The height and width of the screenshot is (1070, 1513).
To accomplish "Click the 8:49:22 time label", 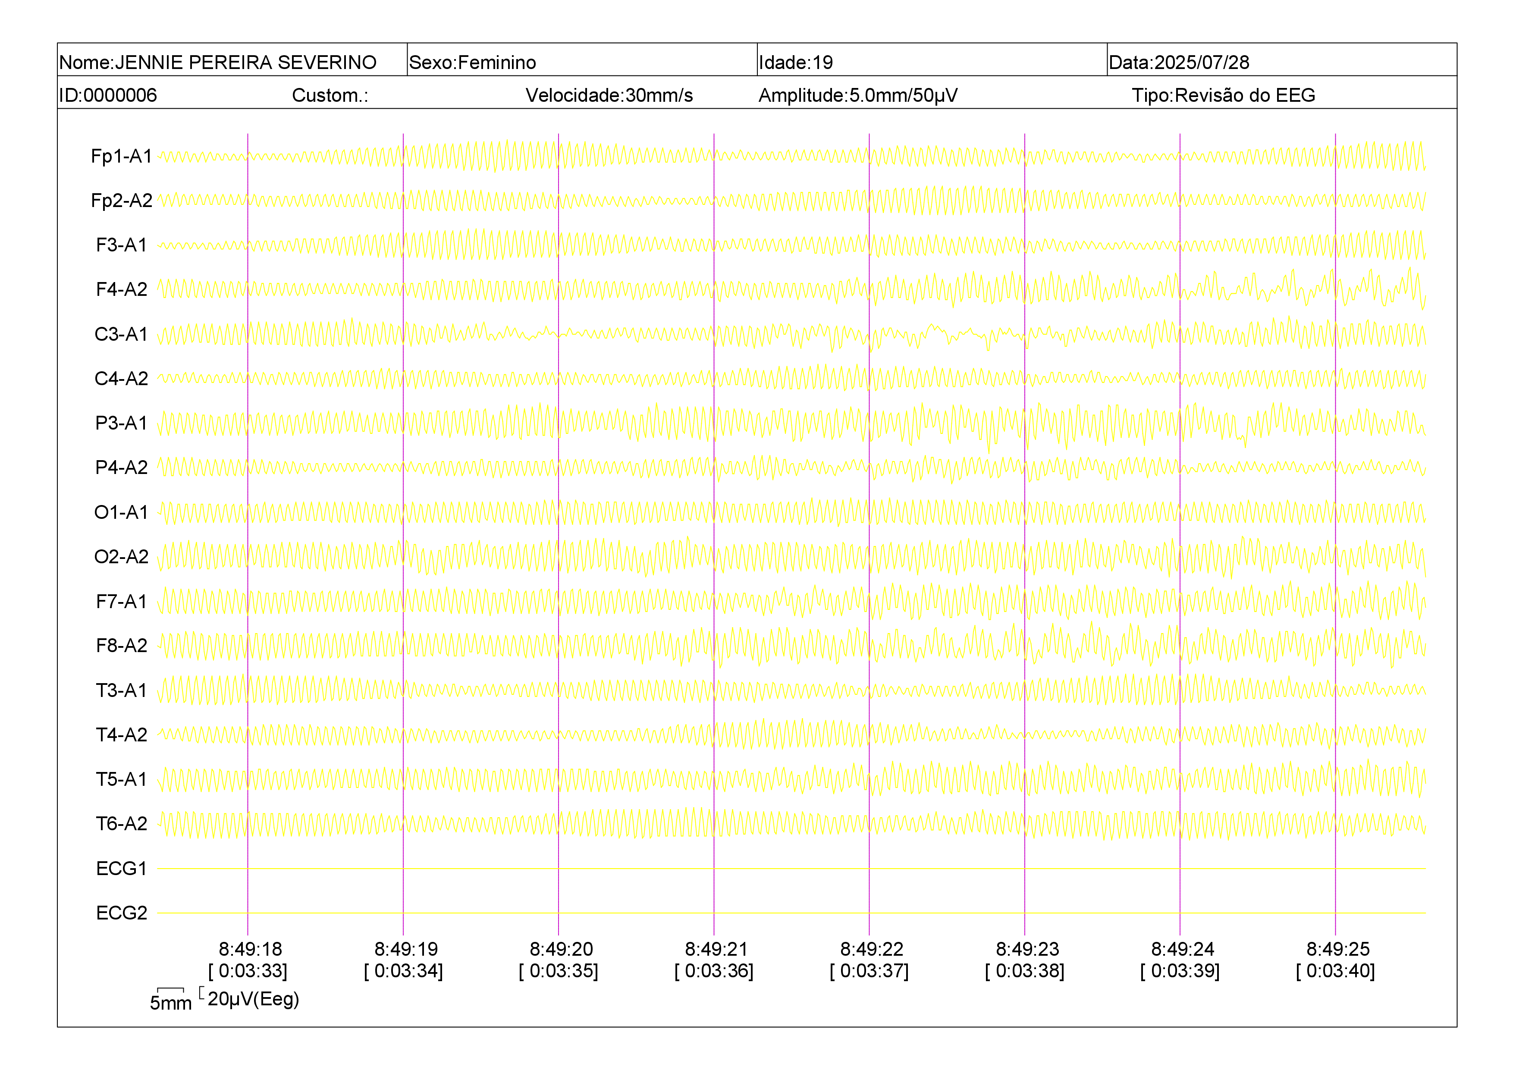I will (x=872, y=949).
